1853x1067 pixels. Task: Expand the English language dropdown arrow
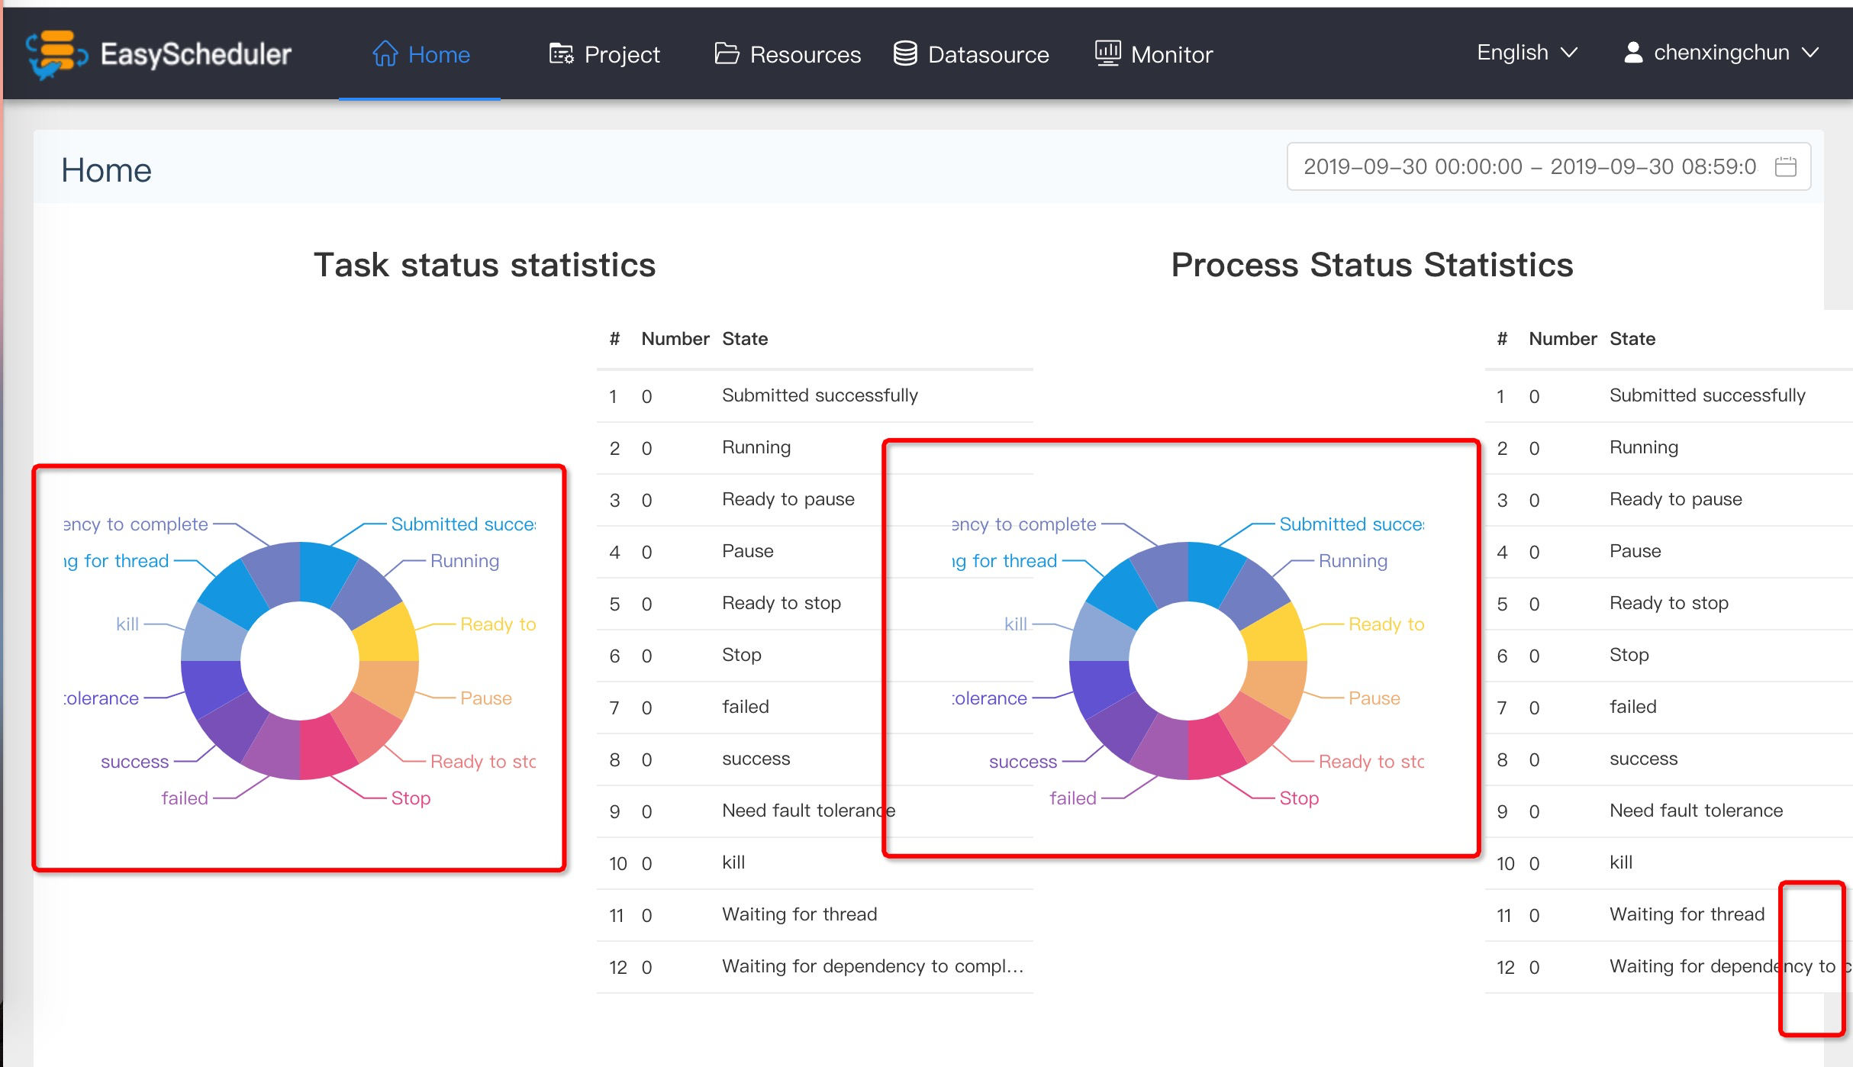pyautogui.click(x=1570, y=53)
